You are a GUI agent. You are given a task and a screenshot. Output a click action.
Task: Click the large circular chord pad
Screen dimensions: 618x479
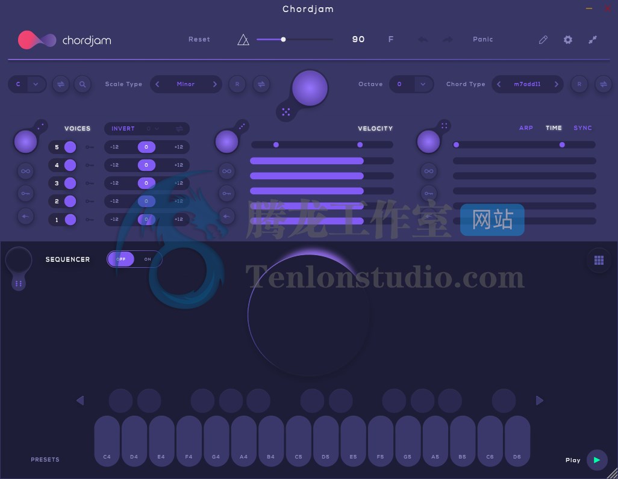click(310, 314)
